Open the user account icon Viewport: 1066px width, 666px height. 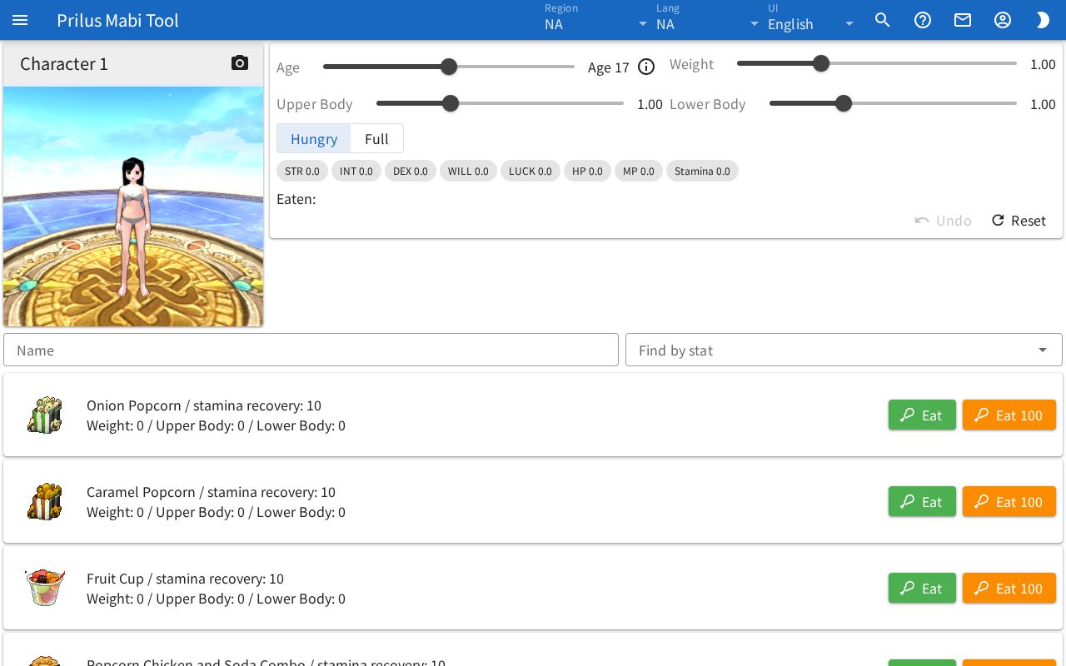click(x=1003, y=20)
